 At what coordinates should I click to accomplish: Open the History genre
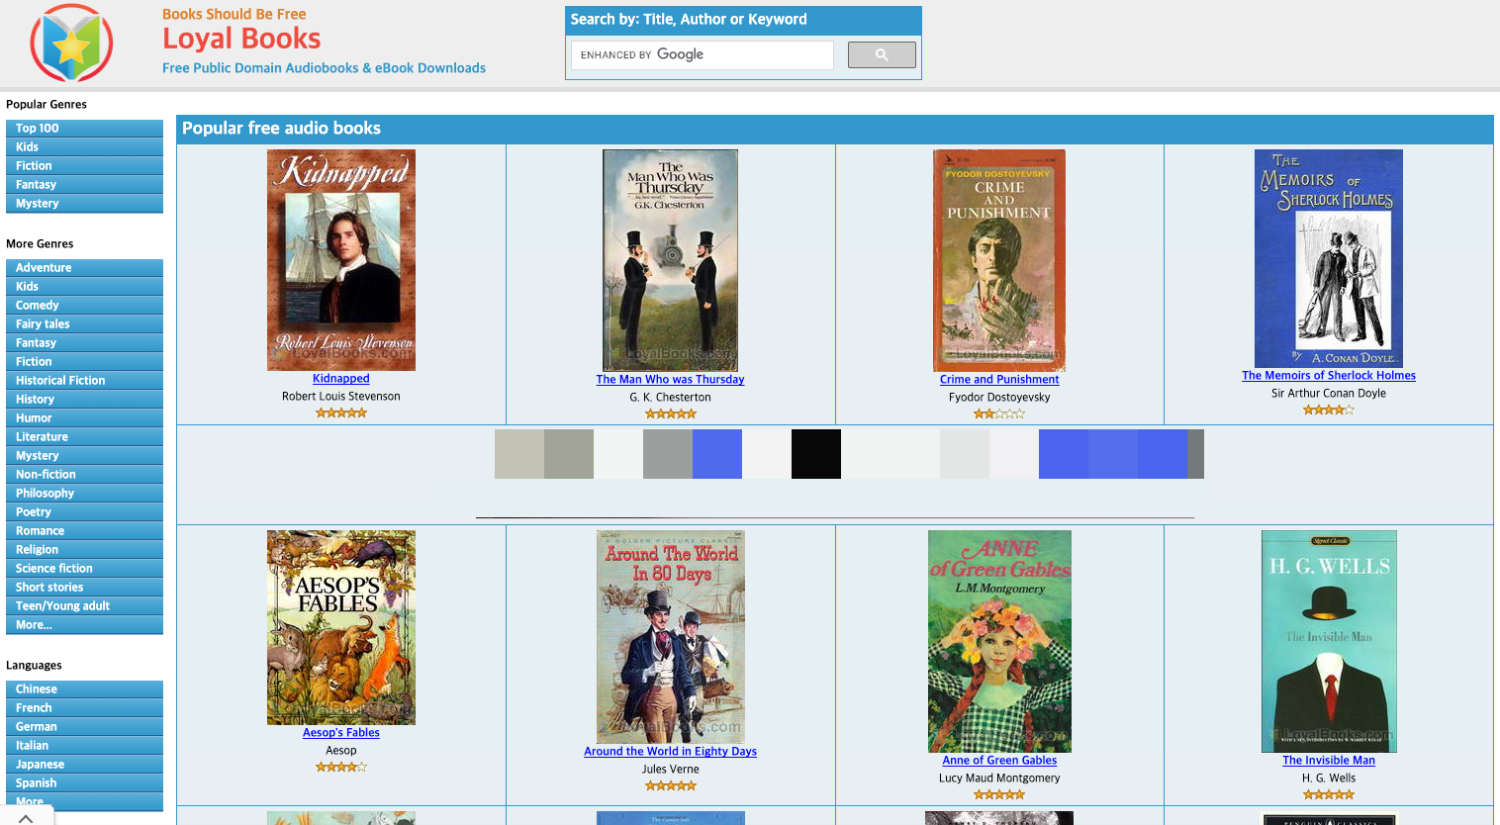84,400
